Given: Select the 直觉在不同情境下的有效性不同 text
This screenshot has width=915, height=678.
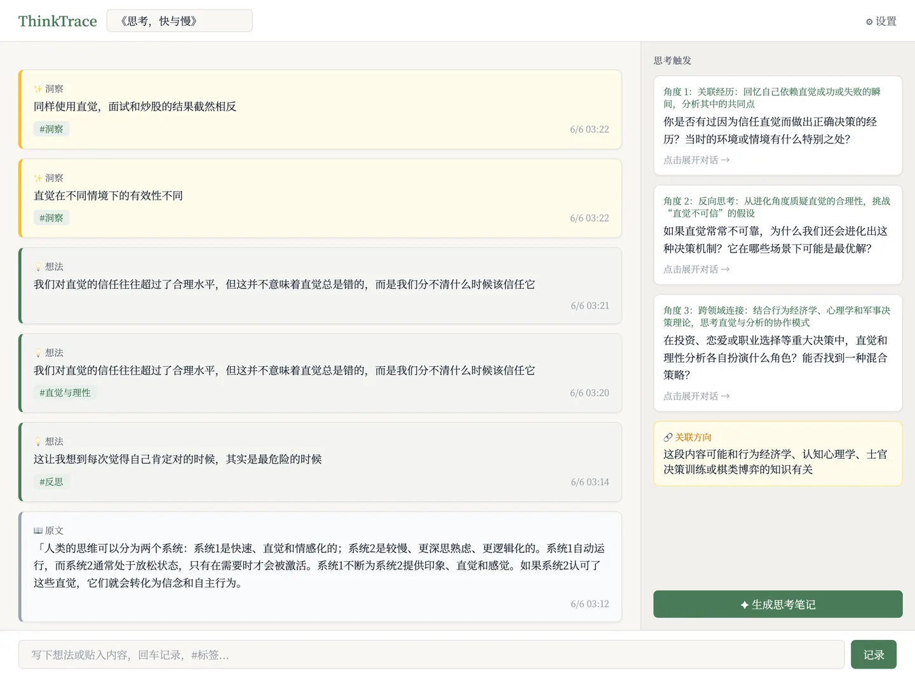Looking at the screenshot, I should [108, 196].
